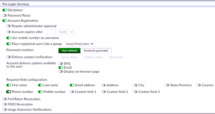Click the Password creation label
The image size is (215, 114).
tap(20, 50)
